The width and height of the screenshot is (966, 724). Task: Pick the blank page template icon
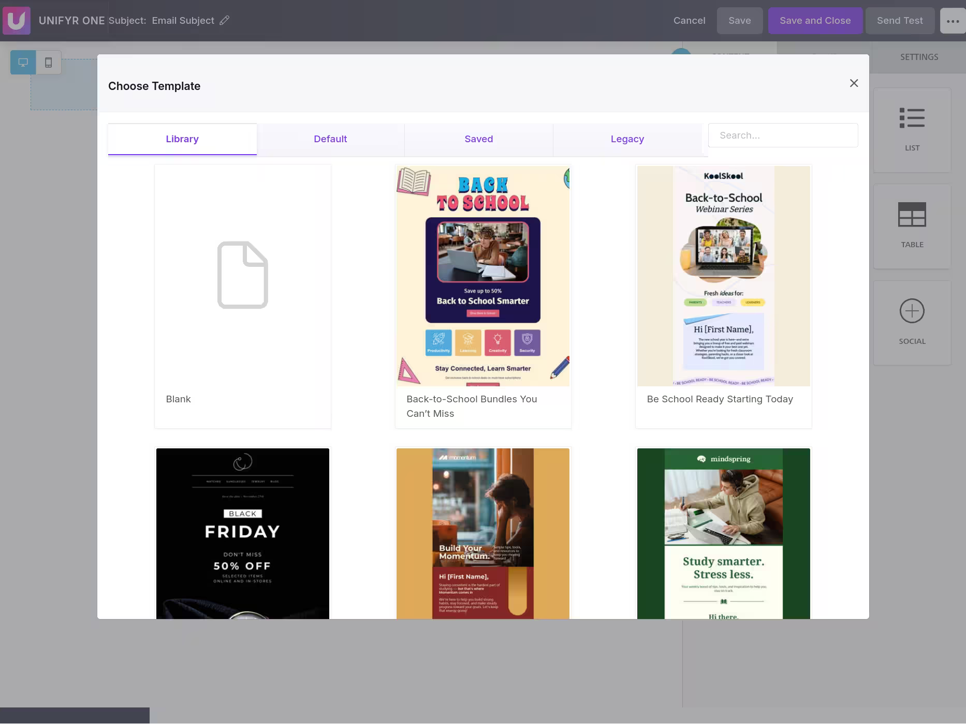pyautogui.click(x=243, y=275)
